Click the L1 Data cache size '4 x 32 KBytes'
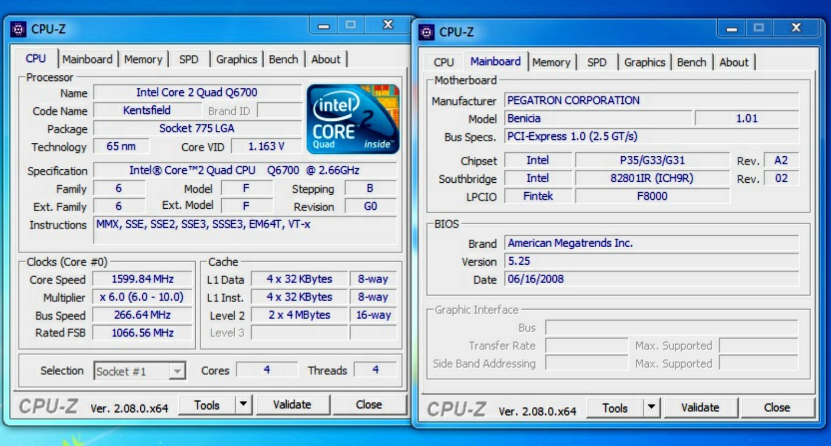831x446 pixels. tap(299, 279)
